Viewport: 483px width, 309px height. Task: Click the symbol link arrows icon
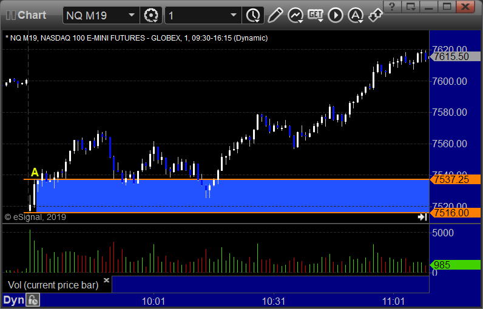pos(375,15)
